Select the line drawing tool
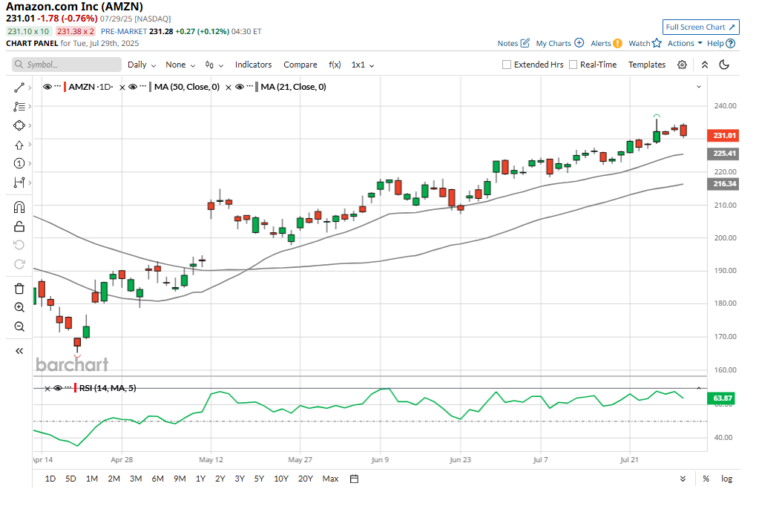The height and width of the screenshot is (509, 759). pos(19,88)
